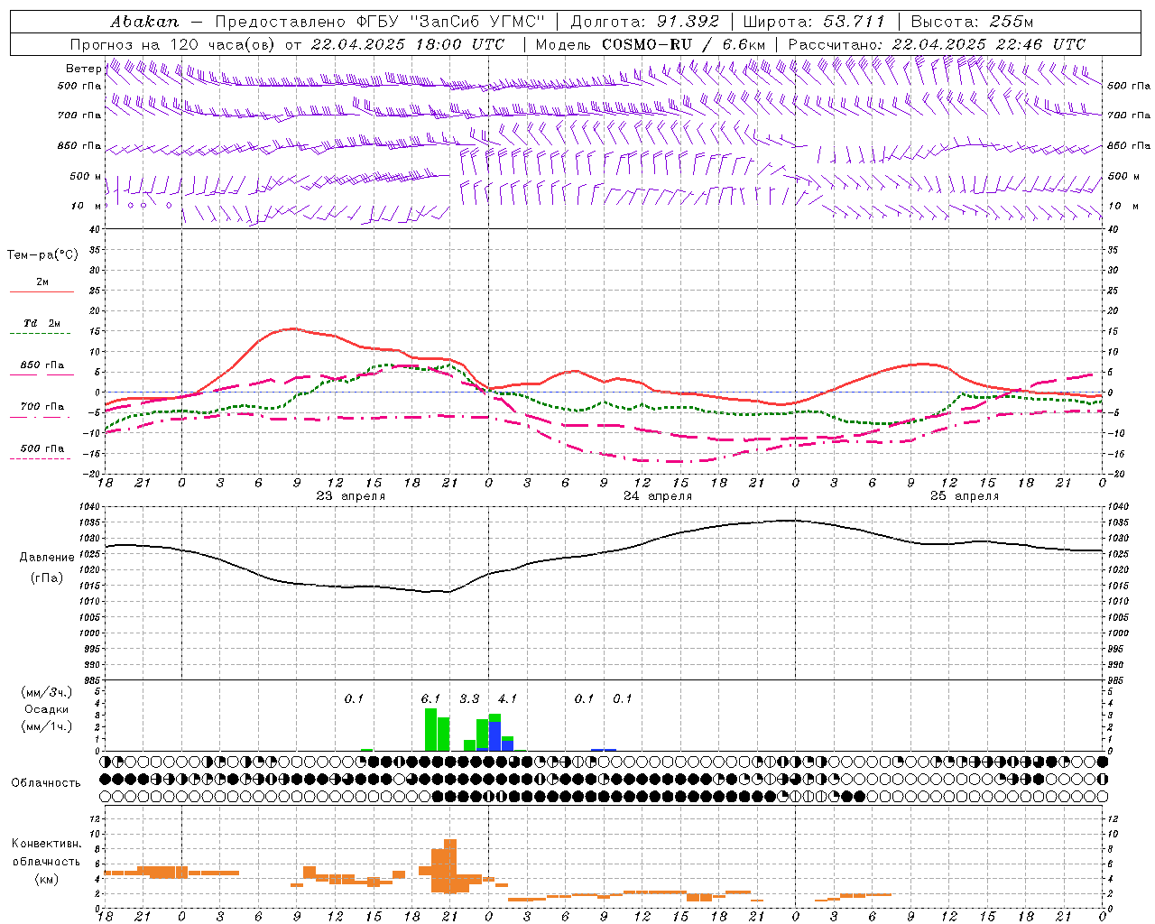The width and height of the screenshot is (1155, 924).
Task: Click the "4.1" precipitation amount value
Action: coord(507,698)
